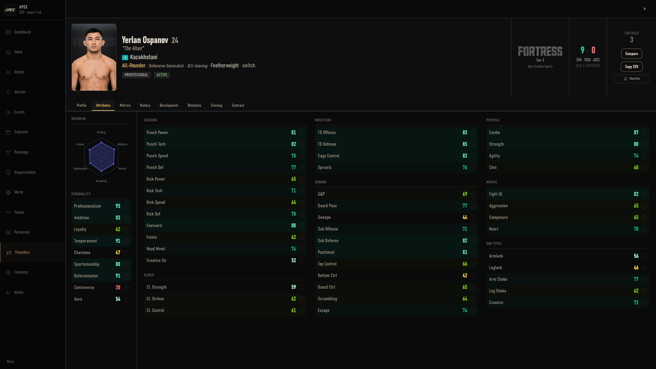
Task: Click info icon beside Sweeps
Action: [473, 218]
